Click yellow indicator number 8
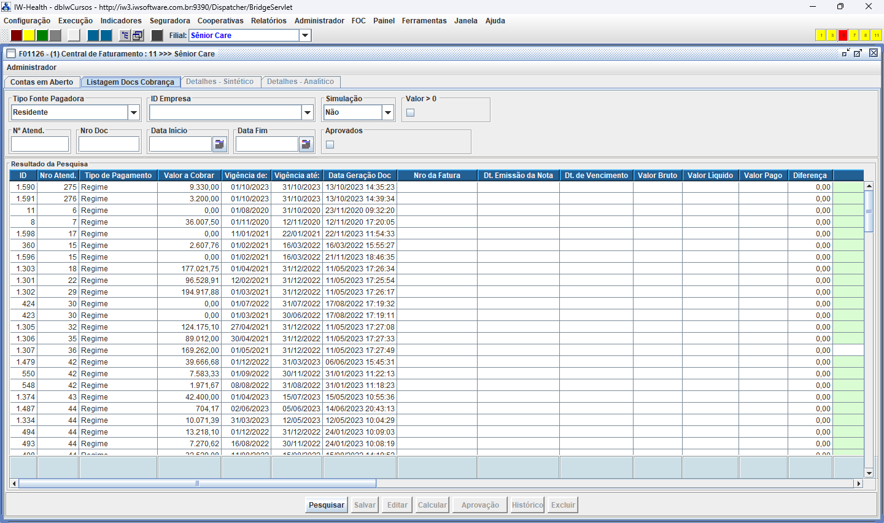The image size is (884, 523). pos(865,35)
